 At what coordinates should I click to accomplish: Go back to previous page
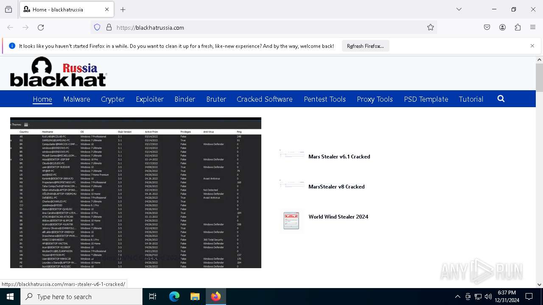tap(10, 28)
